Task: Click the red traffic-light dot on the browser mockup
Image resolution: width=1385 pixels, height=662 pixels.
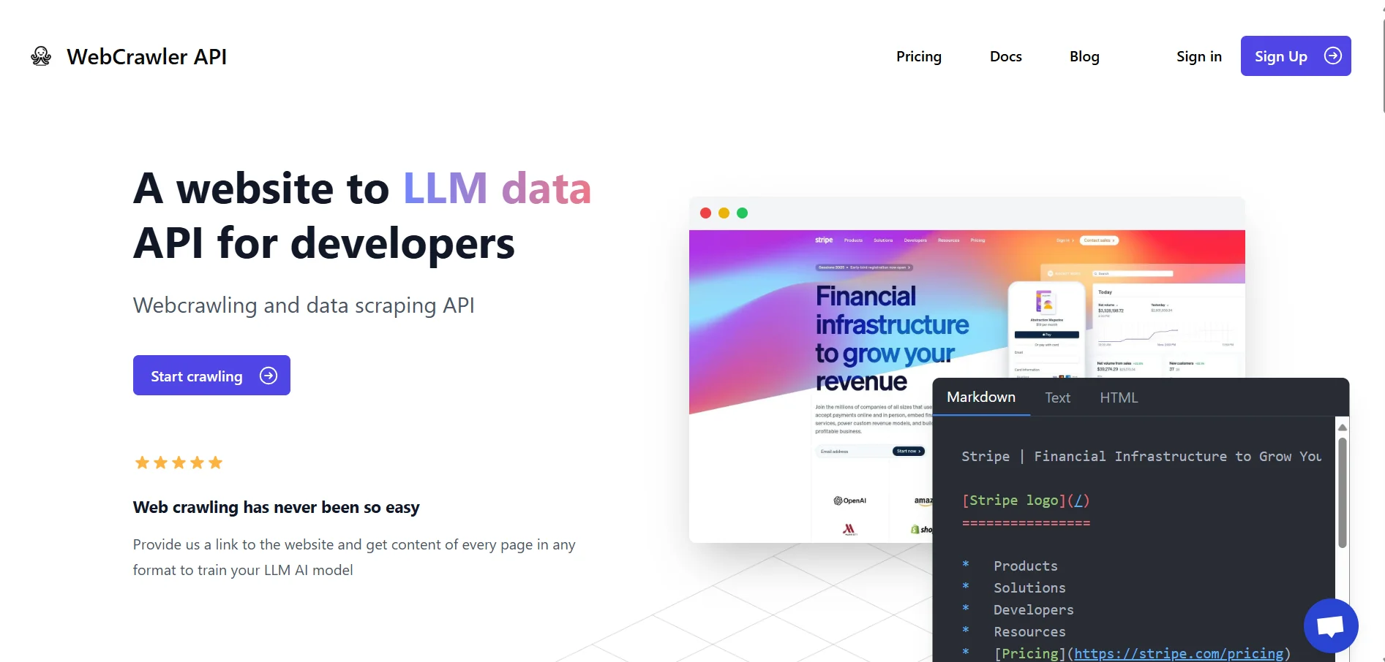Action: pyautogui.click(x=705, y=213)
